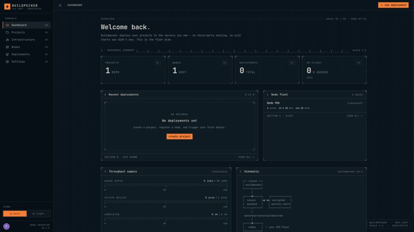Click the Buildpecker orange logo icon
414x232 pixels.
click(x=7, y=7)
